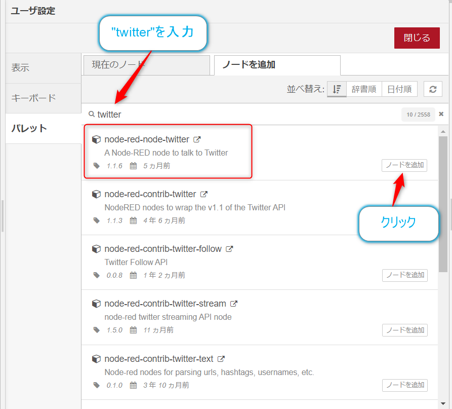Add the node-red-contrib-twitter-stream node
Image resolution: width=452 pixels, height=409 pixels.
[405, 330]
